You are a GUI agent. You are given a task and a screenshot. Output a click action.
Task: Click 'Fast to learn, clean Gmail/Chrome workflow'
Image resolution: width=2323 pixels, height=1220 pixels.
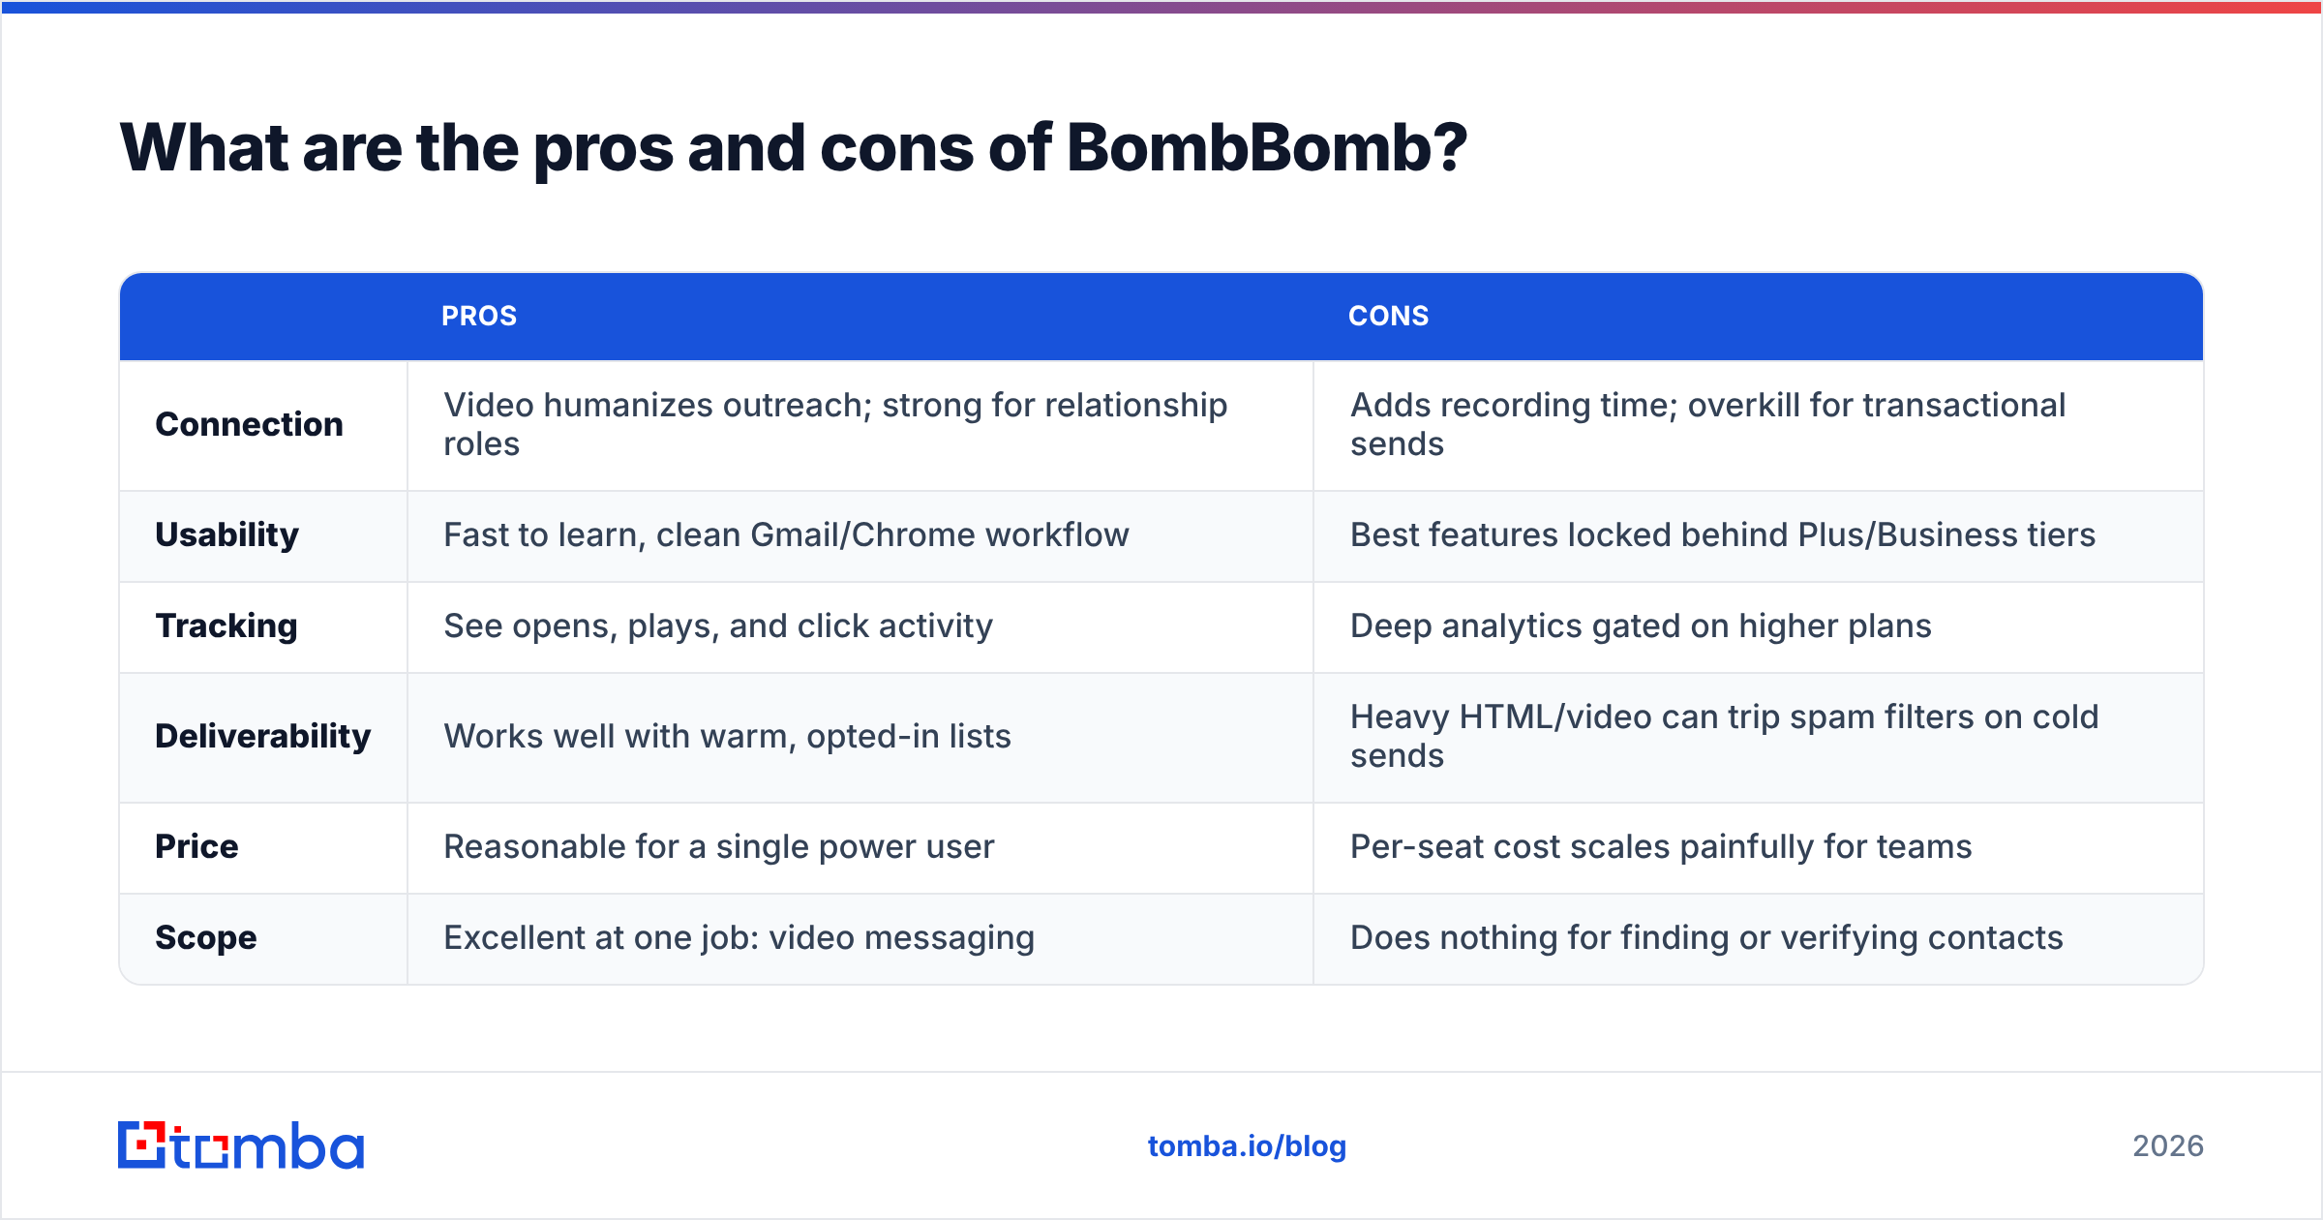point(786,534)
